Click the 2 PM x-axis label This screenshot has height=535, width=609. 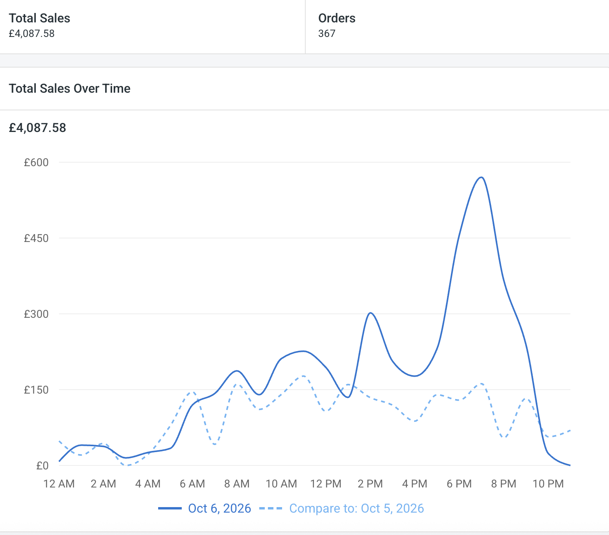tap(370, 484)
